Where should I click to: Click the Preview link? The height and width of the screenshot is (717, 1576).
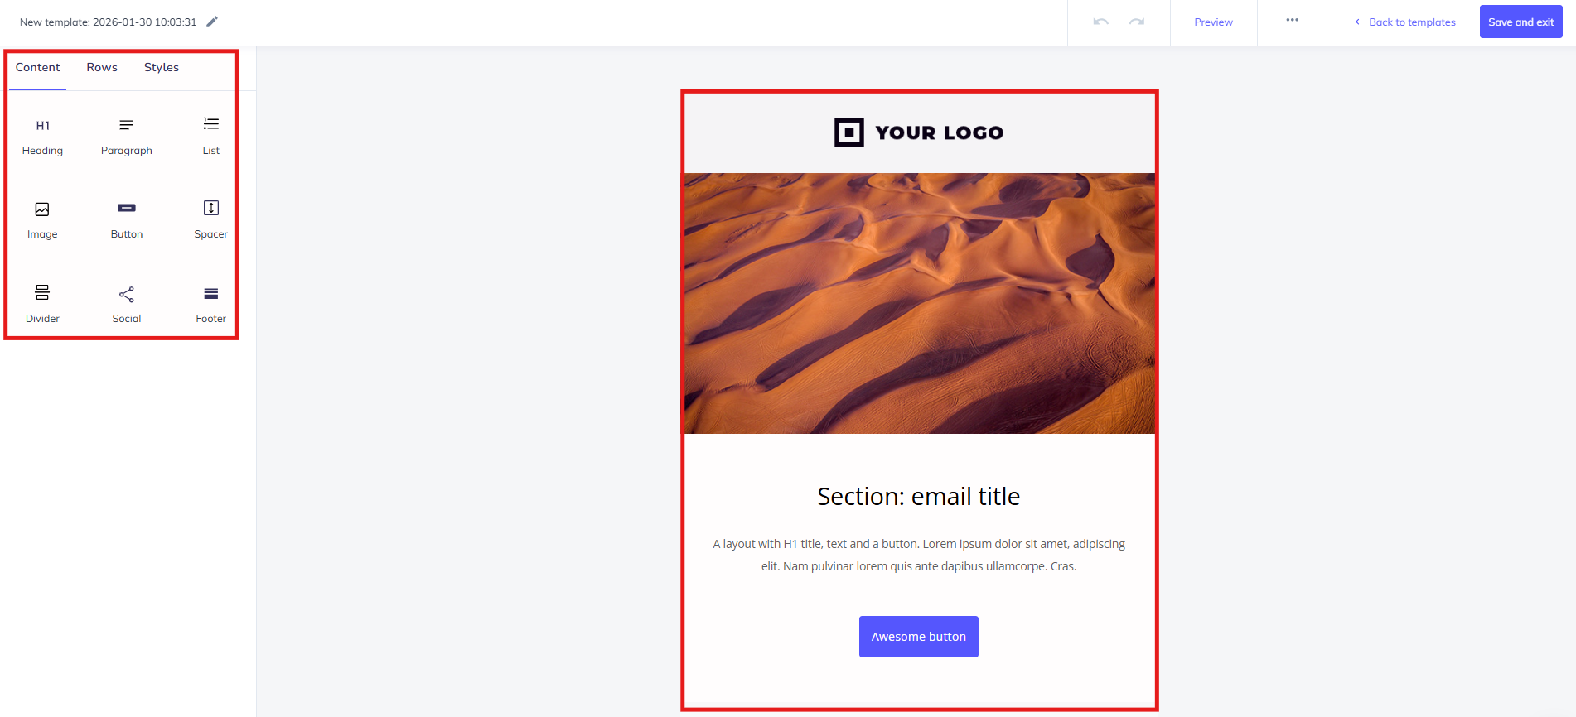click(x=1213, y=22)
